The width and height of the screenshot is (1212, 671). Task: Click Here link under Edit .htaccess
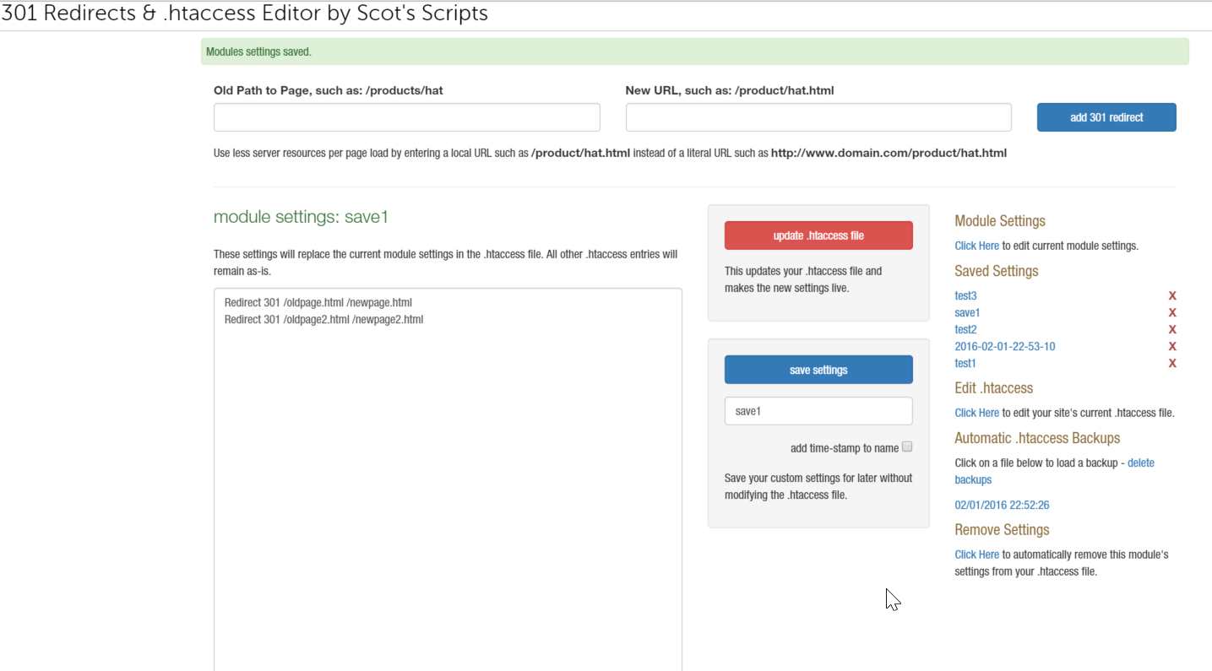(x=976, y=414)
